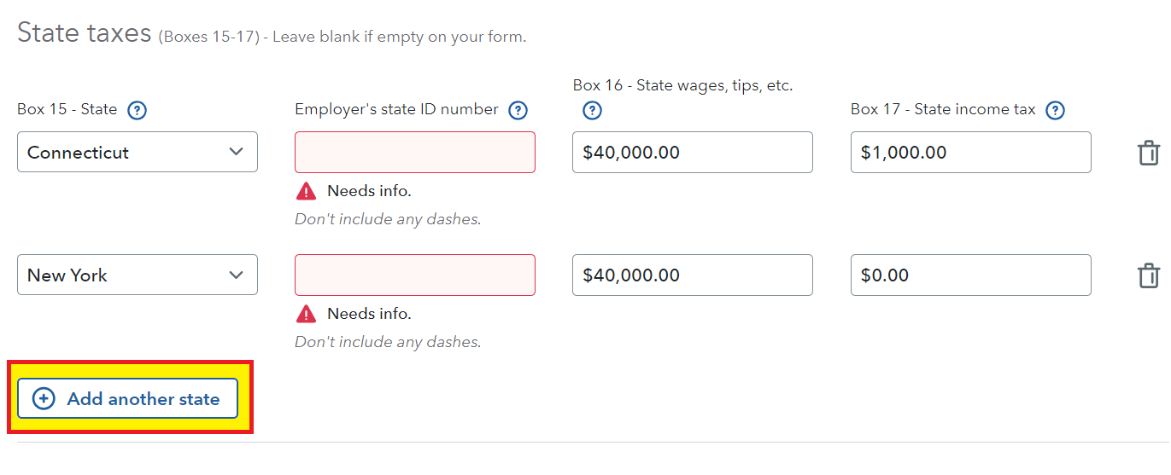Viewport: 1171px width, 475px height.
Task: Open help for Box 17 State income tax
Action: point(1055,110)
